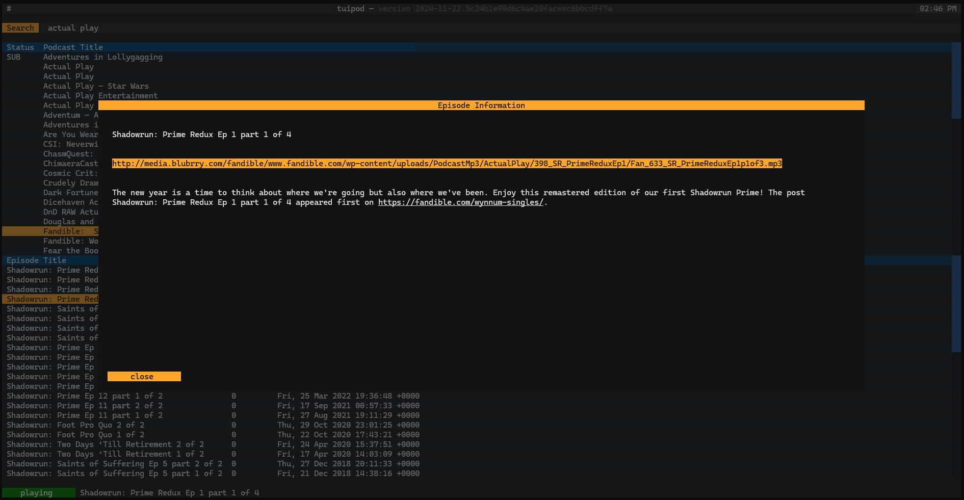Click the Episode Title column header
Image resolution: width=964 pixels, height=500 pixels.
click(36, 260)
